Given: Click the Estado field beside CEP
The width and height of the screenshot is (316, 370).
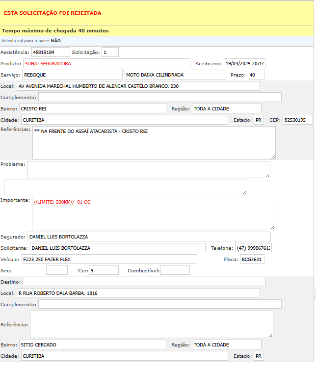Looking at the screenshot, I should pos(259,120).
